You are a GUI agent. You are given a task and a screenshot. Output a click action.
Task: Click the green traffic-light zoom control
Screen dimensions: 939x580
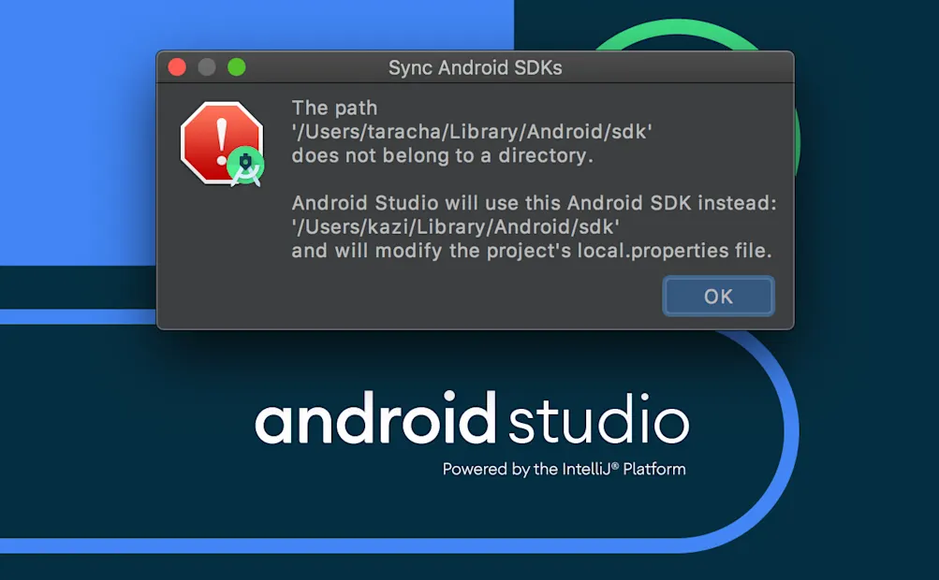pos(237,67)
